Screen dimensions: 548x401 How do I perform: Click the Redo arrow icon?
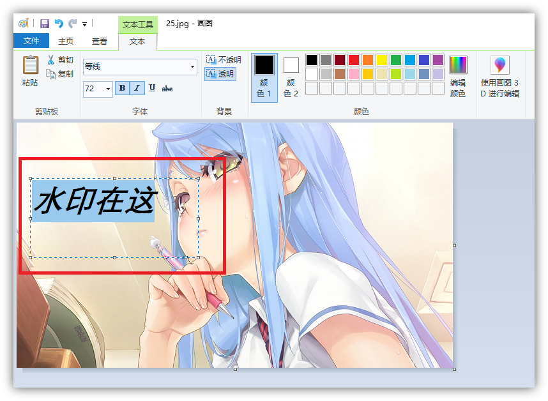[x=72, y=24]
